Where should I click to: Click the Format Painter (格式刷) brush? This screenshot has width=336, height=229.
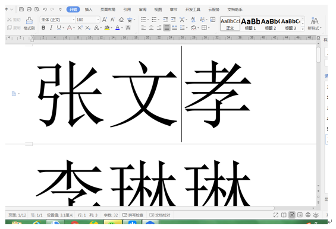(29, 23)
